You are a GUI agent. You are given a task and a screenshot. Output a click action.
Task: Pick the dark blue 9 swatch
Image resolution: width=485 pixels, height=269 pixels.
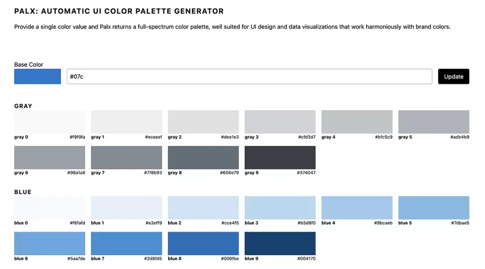click(280, 243)
